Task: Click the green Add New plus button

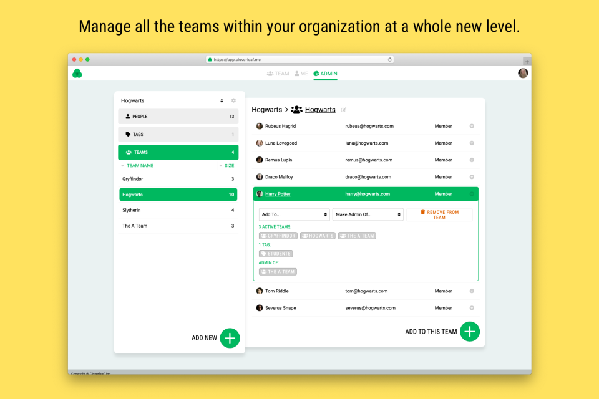Action: click(230, 338)
